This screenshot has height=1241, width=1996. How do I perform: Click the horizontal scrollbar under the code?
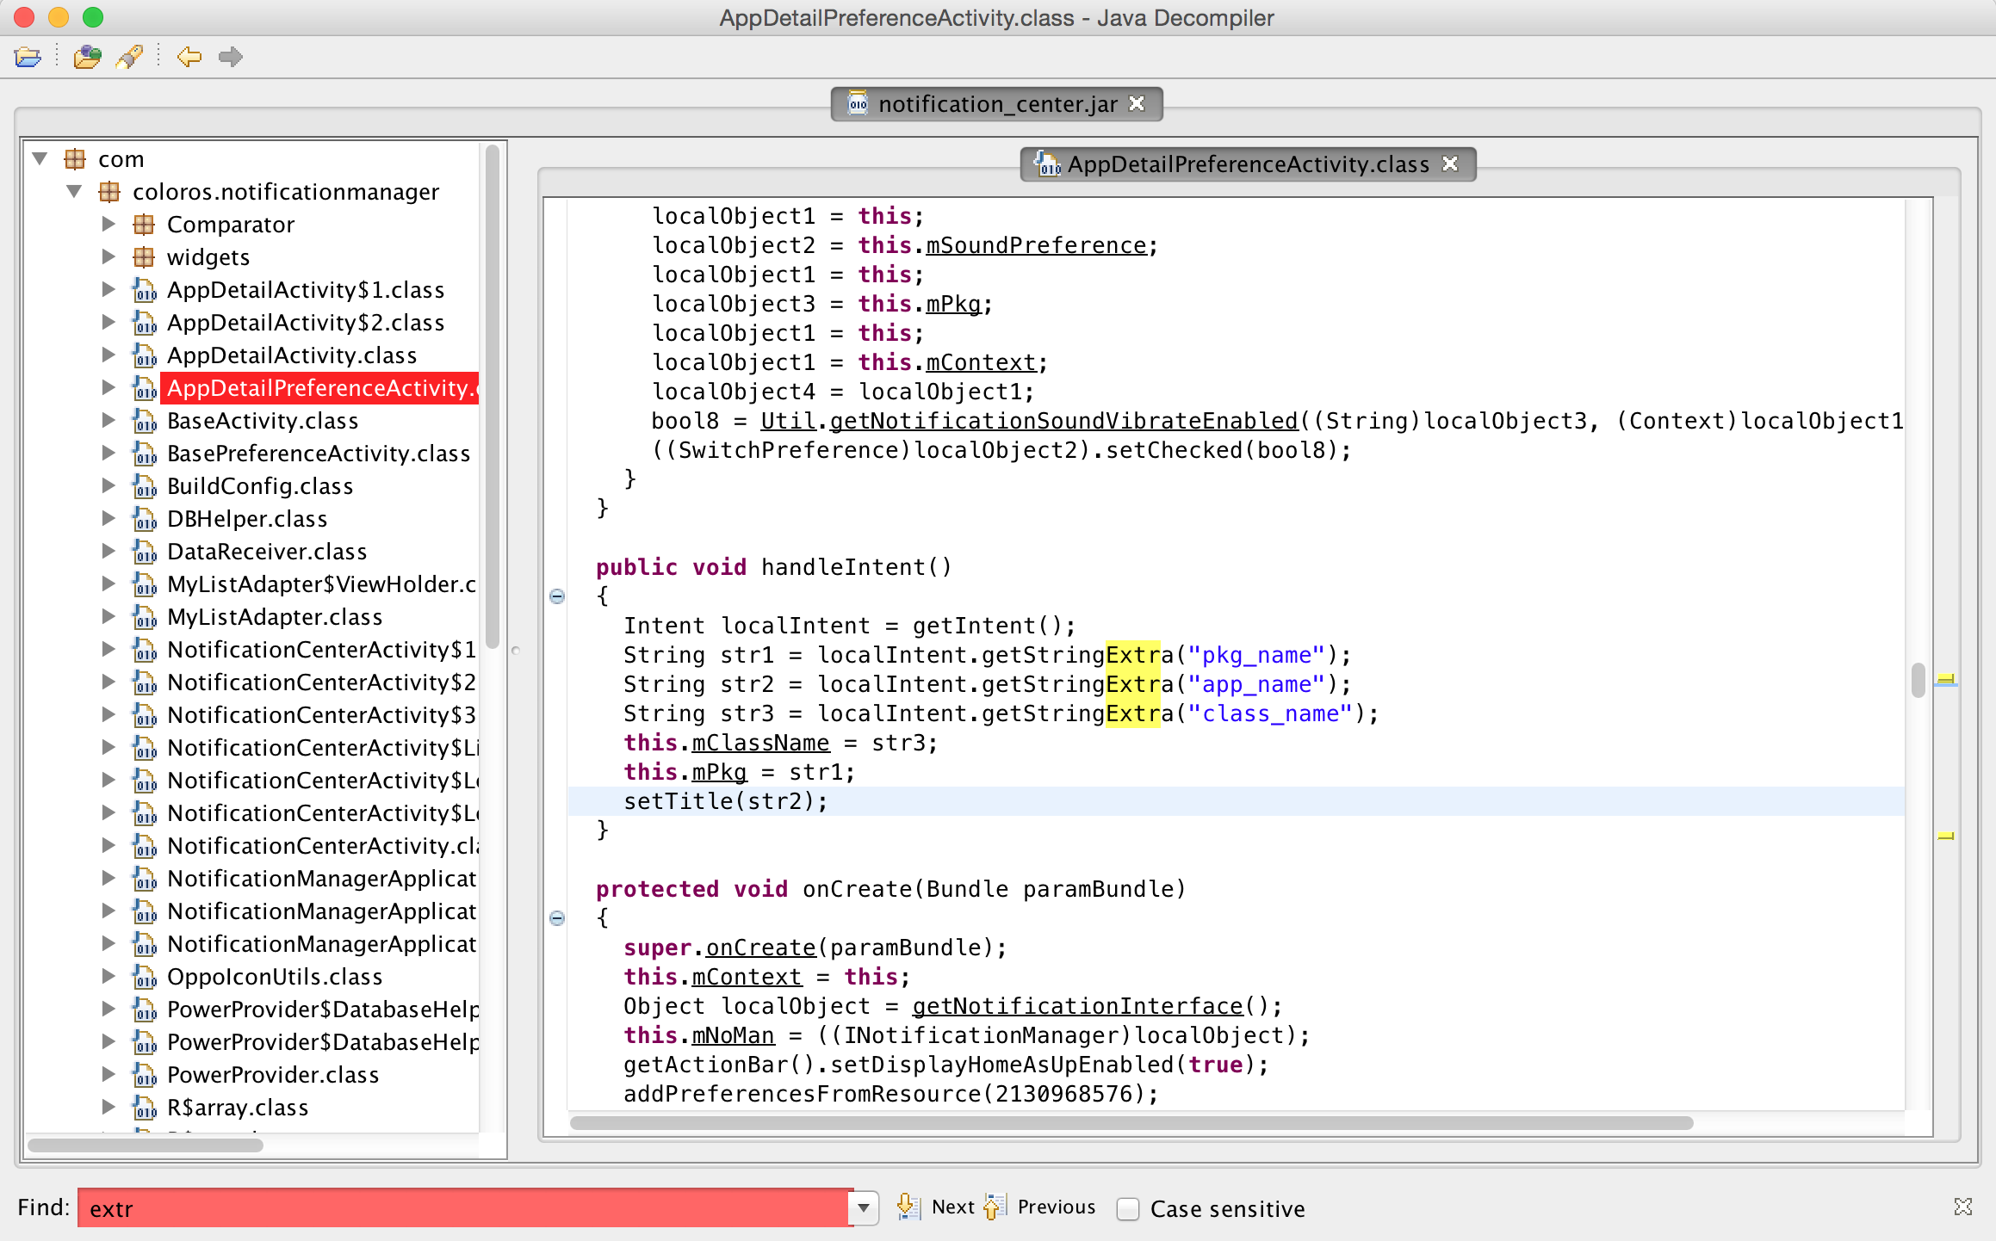1131,1123
